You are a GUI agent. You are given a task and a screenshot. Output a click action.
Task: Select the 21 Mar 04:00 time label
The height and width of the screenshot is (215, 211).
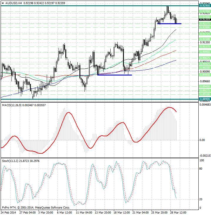pyautogui.click(x=141, y=213)
